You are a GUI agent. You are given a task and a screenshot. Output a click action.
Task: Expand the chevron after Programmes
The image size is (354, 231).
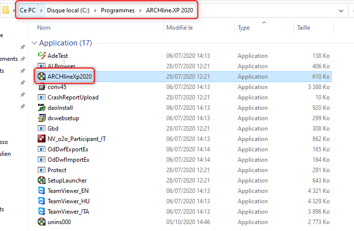(x=140, y=10)
